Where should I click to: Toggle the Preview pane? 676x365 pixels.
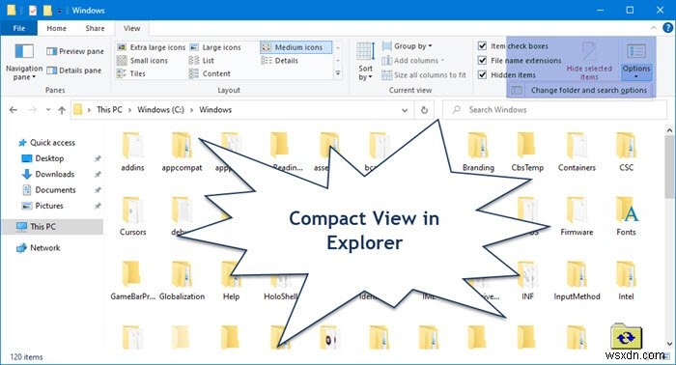(x=75, y=51)
